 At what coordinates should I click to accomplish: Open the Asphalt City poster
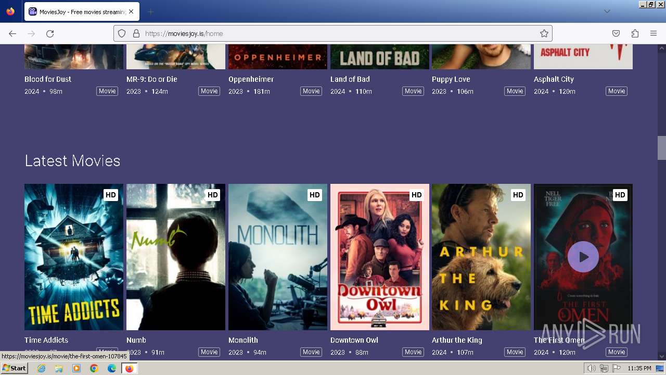[583, 57]
